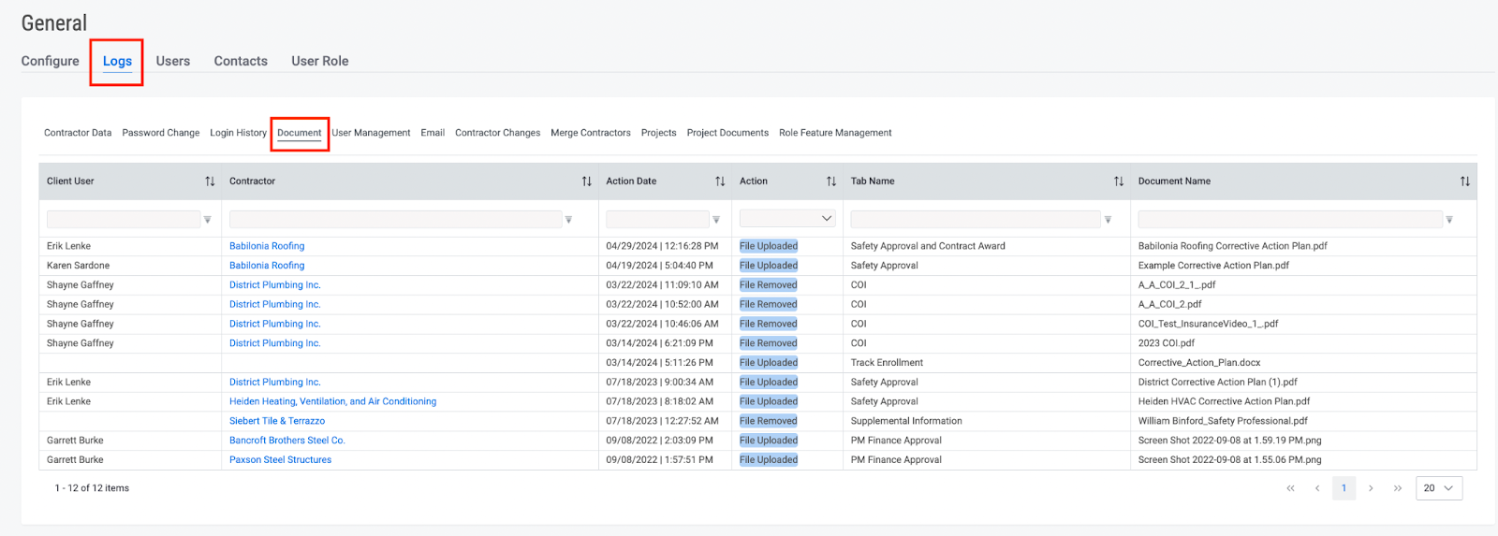Sort by Action column arrows
1498x536 pixels.
[x=831, y=181]
